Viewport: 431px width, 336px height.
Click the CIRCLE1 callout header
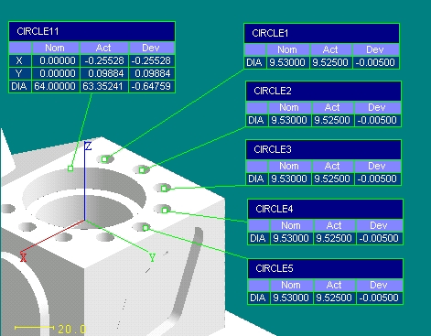[321, 33]
